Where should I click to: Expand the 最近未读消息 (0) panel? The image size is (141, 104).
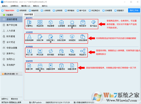click(11, 74)
